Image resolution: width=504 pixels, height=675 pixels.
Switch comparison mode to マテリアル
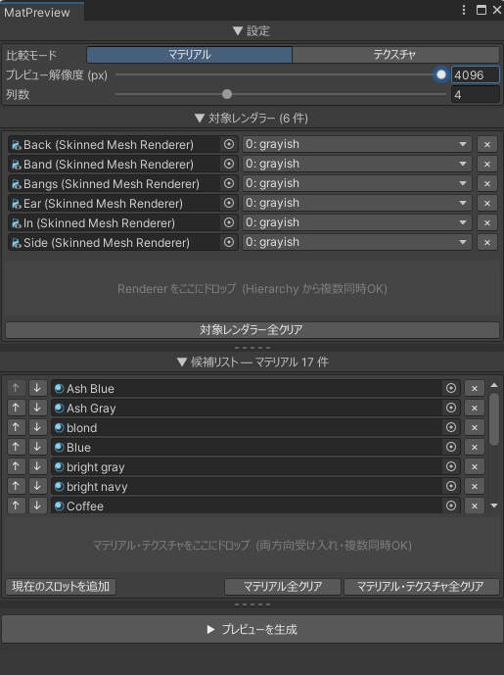[x=189, y=55]
